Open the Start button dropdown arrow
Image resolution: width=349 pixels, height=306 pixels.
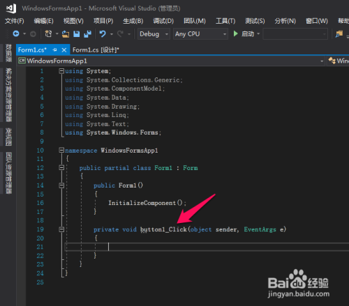click(x=258, y=34)
